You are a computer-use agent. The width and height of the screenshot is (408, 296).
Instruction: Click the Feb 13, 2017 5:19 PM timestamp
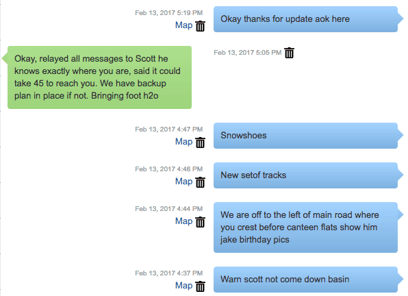click(x=168, y=13)
